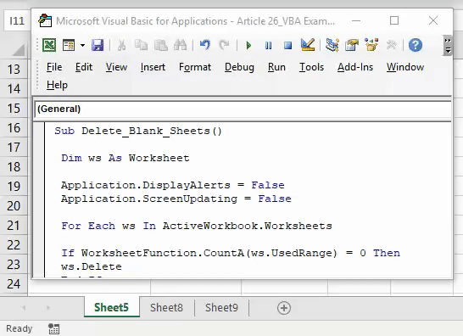Open the (General) object dropdown
Image resolution: width=463 pixels, height=336 pixels.
coord(243,109)
